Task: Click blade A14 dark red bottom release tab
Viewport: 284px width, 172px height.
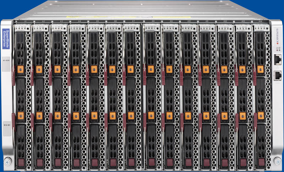Action: [x=261, y=162]
